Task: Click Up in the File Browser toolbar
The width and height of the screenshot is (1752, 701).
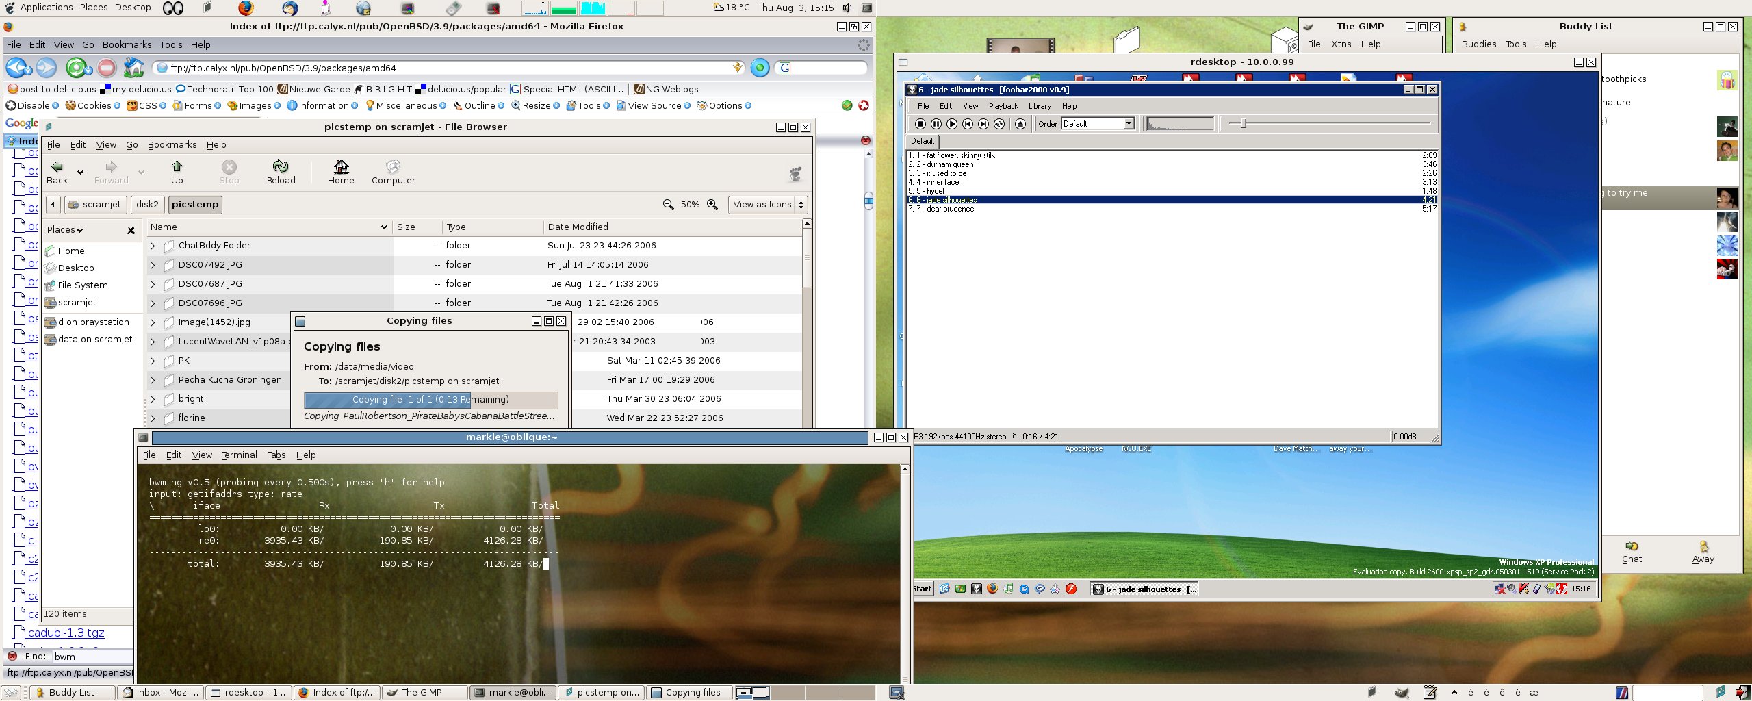Action: tap(177, 172)
